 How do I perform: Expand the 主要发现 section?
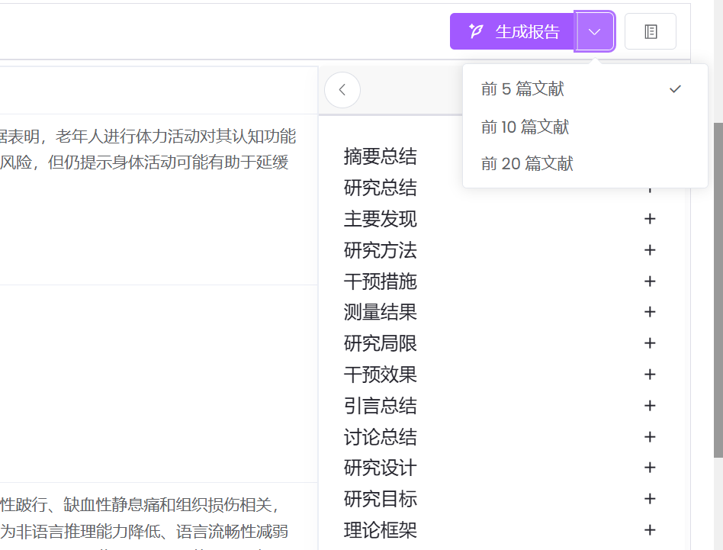point(649,219)
